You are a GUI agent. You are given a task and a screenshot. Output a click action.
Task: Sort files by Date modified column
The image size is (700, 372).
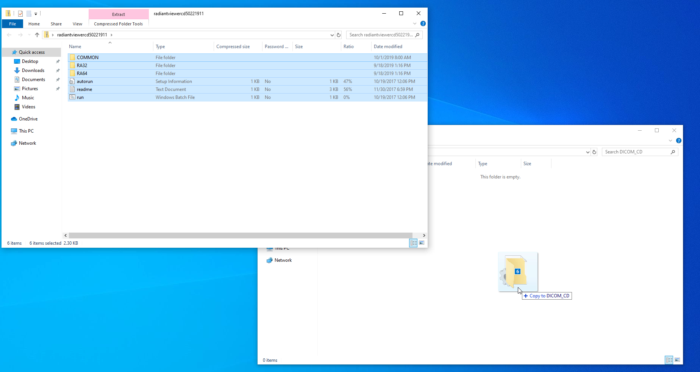click(388, 47)
